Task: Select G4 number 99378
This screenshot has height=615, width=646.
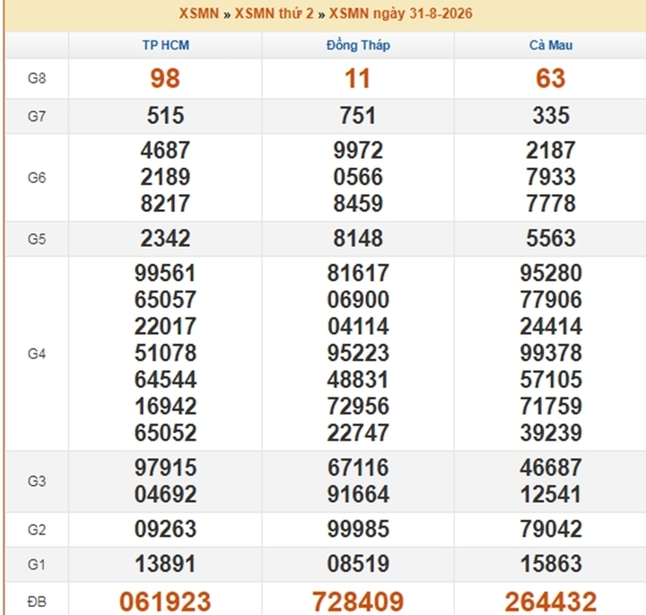Action: coord(551,353)
